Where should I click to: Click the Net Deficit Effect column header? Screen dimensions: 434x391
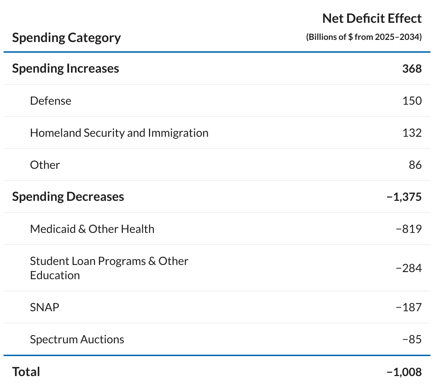(x=372, y=19)
